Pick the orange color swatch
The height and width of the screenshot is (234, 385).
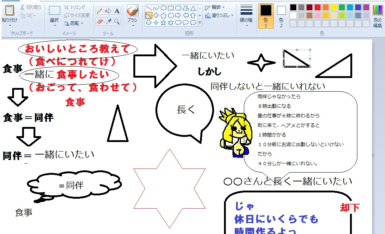tap(326, 7)
